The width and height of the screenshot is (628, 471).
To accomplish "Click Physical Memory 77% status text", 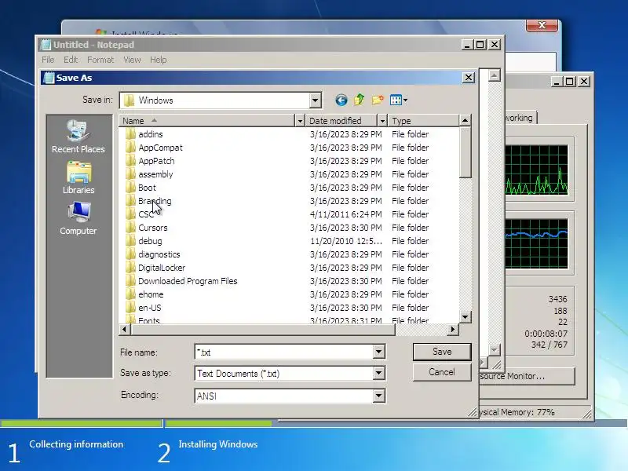I will [517, 412].
